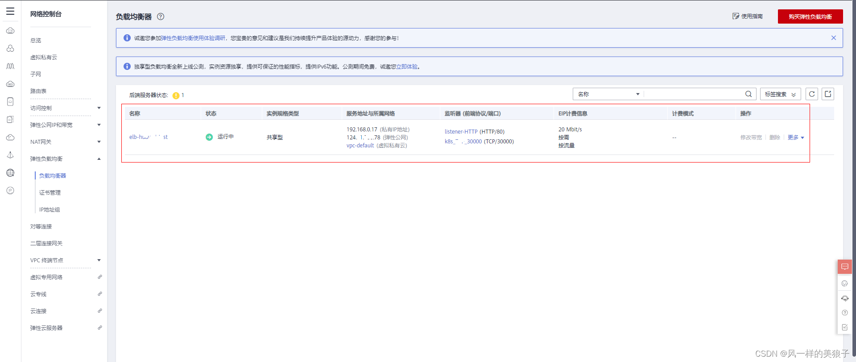Click the green running status icon
The width and height of the screenshot is (856, 362).
pyautogui.click(x=209, y=137)
